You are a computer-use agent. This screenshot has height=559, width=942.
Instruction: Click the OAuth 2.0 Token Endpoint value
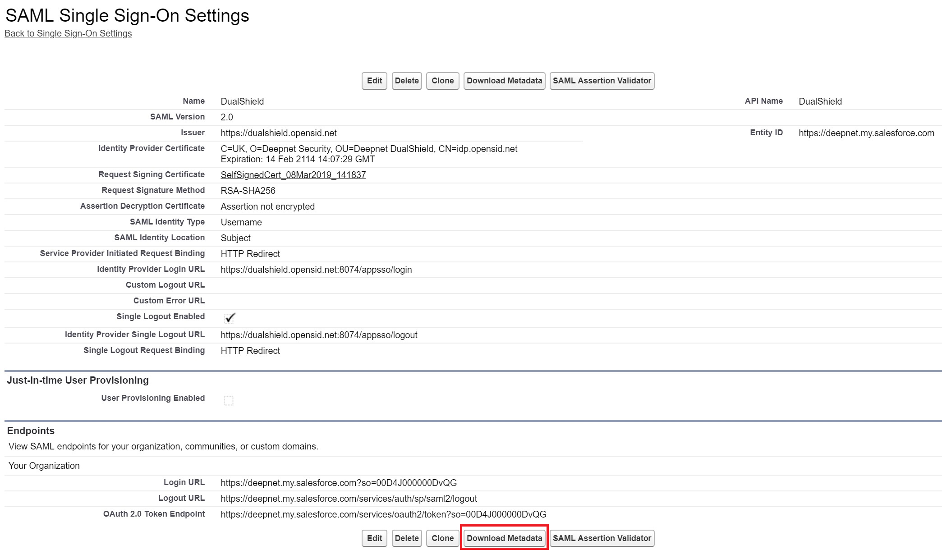(383, 514)
